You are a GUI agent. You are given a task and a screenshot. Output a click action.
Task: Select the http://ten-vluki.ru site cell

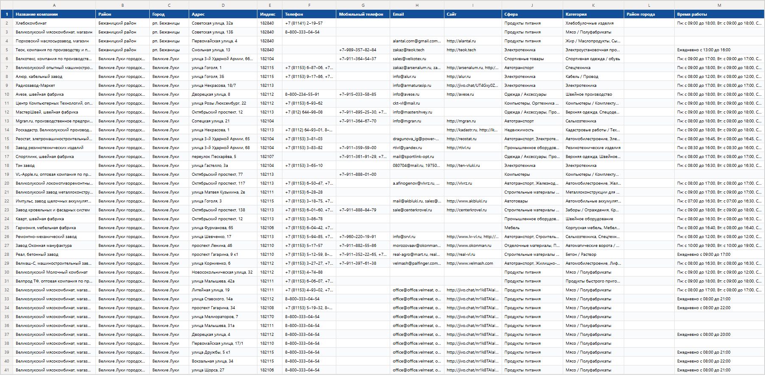coord(473,166)
